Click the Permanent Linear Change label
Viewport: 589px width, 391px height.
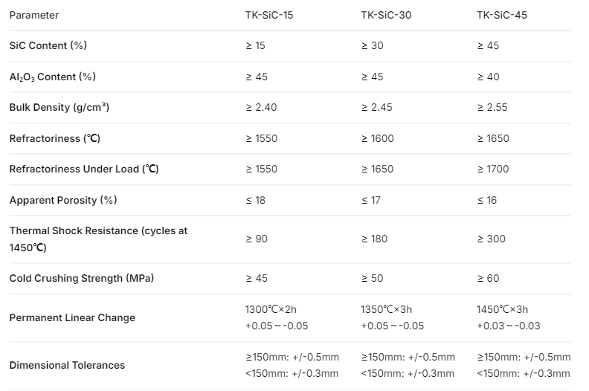pos(72,317)
